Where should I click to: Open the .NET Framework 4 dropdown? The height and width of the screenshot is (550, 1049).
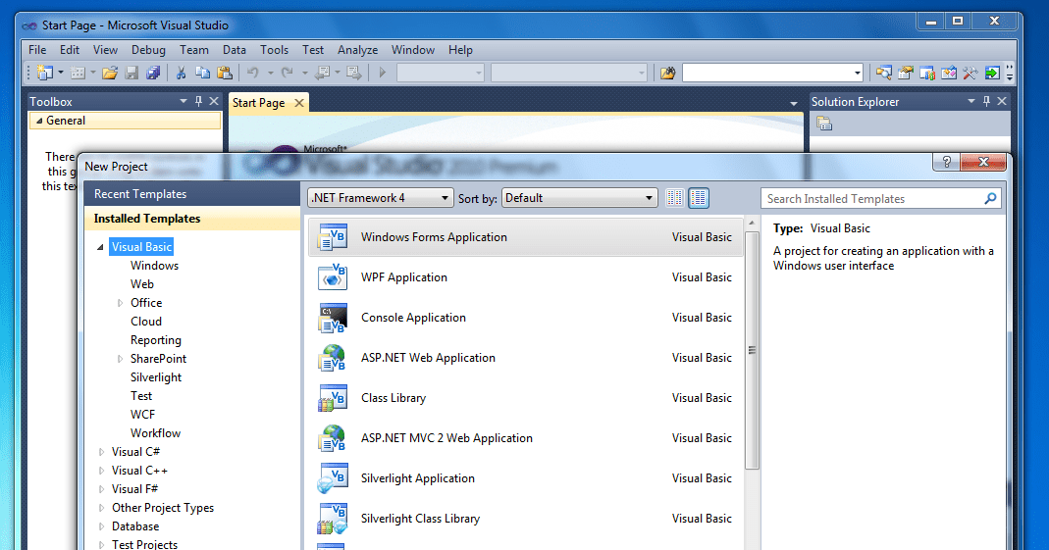381,198
